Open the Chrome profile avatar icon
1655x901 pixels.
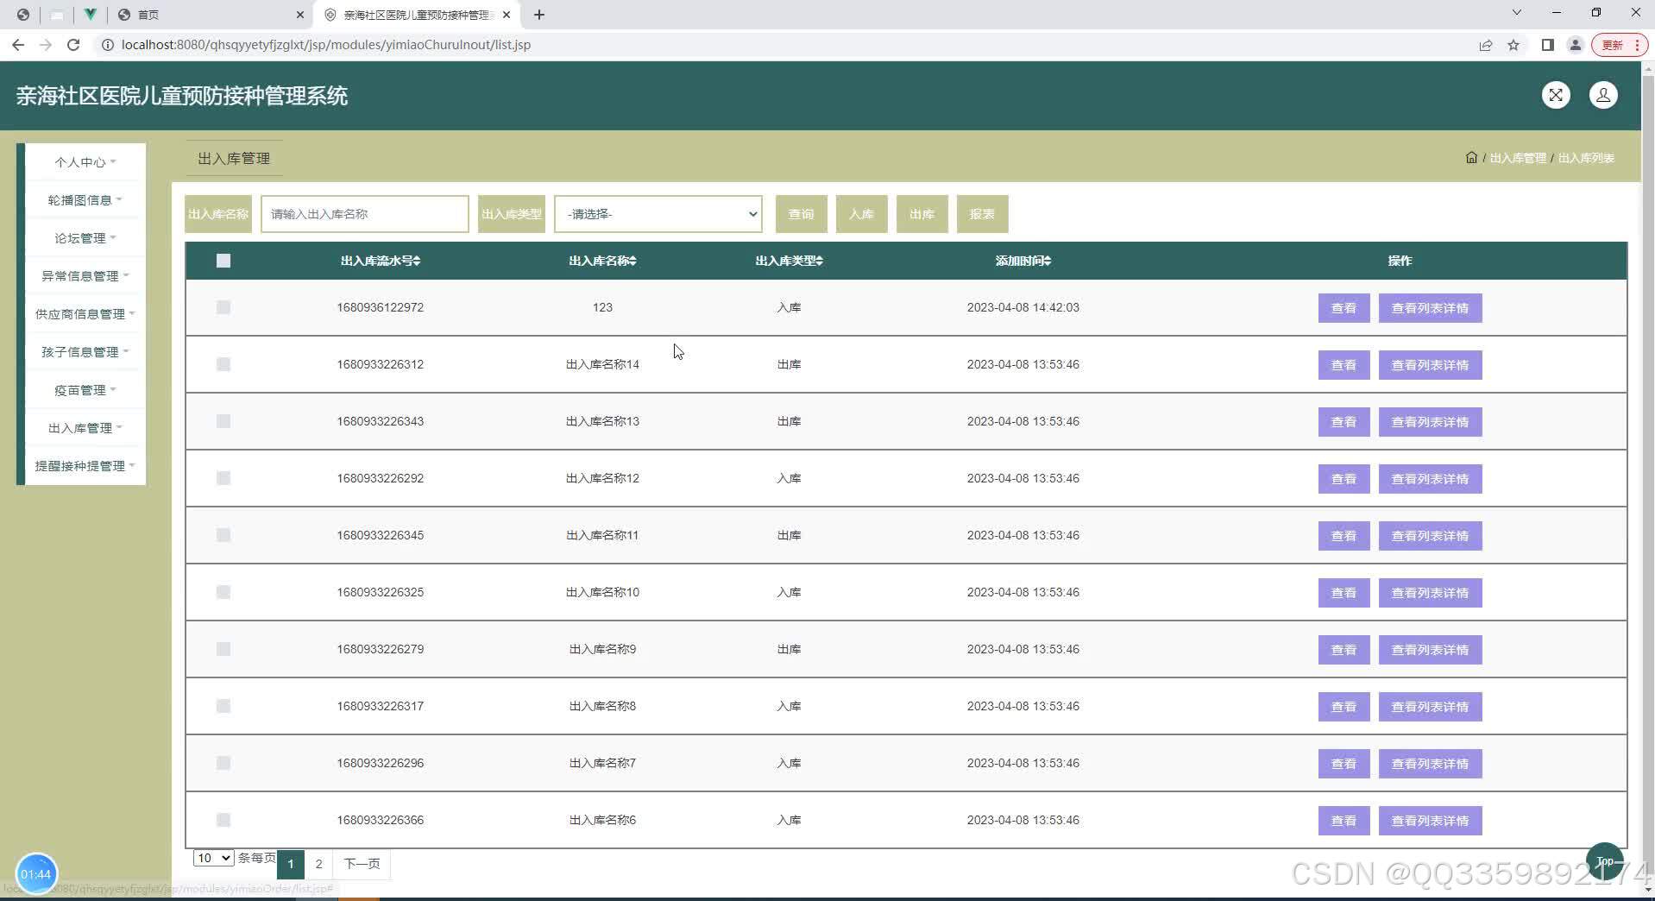click(x=1575, y=45)
